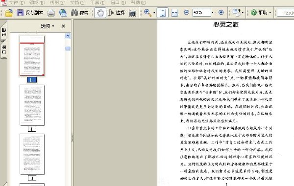The width and height of the screenshot is (294, 186).
Task: Click the zoom out minus button
Action: (186, 13)
